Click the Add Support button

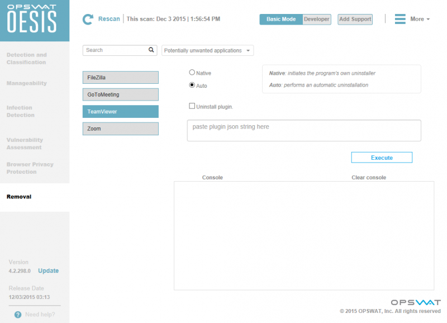(355, 19)
